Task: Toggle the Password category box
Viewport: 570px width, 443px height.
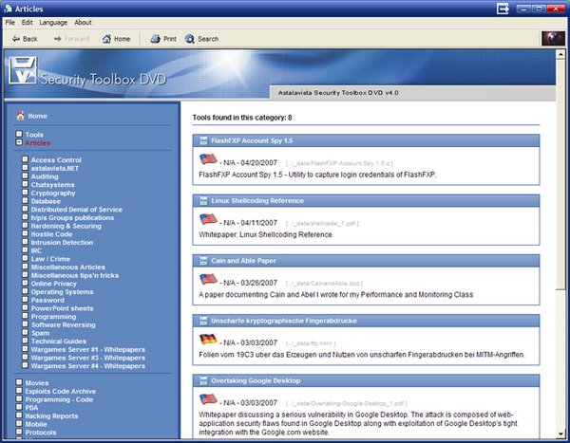Action: point(25,300)
